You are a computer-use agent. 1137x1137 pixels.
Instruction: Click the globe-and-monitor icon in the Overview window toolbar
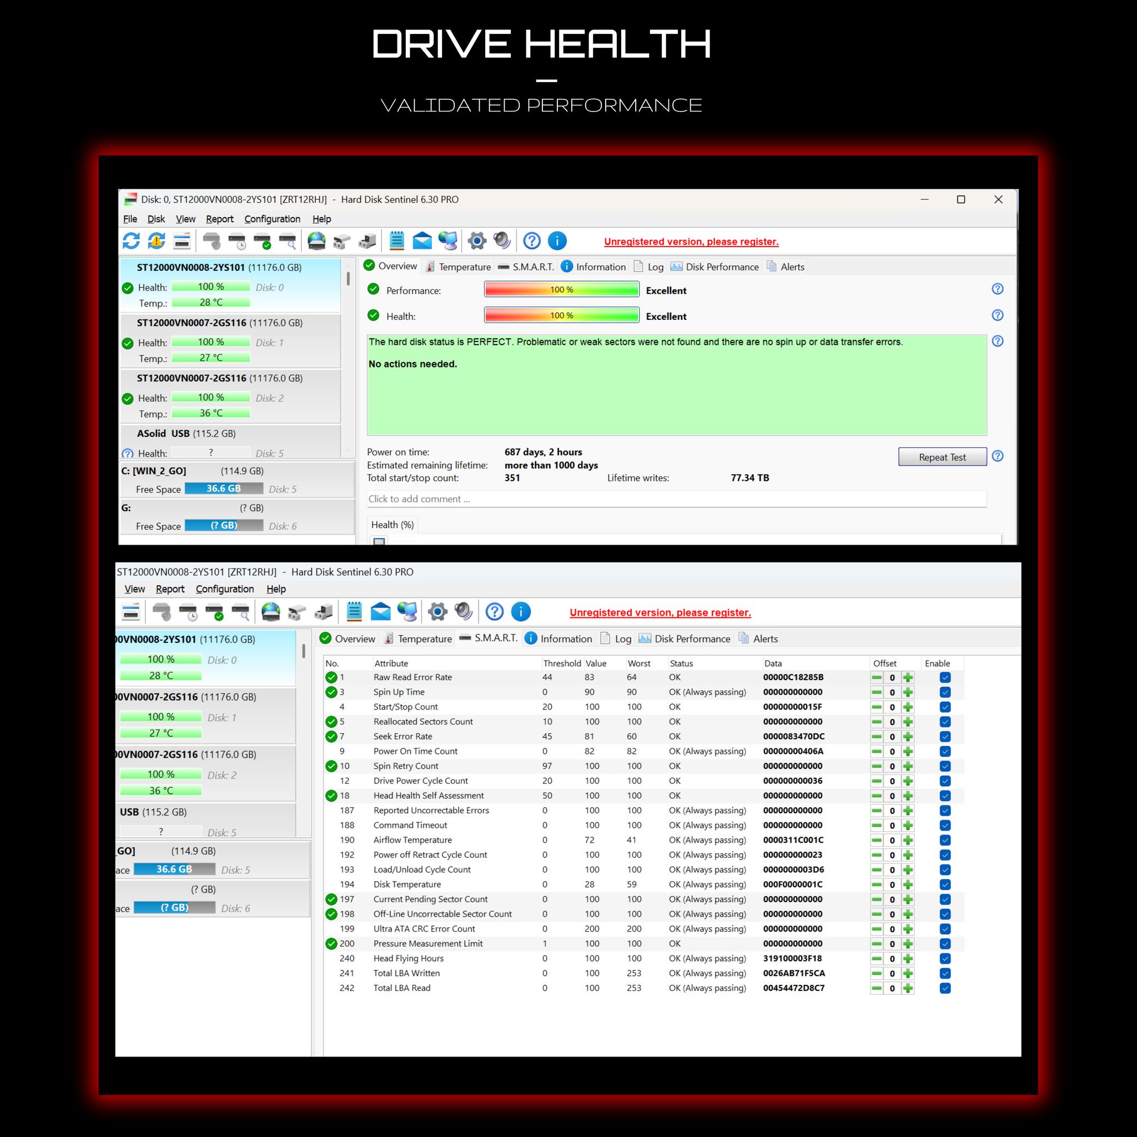pyautogui.click(x=448, y=241)
